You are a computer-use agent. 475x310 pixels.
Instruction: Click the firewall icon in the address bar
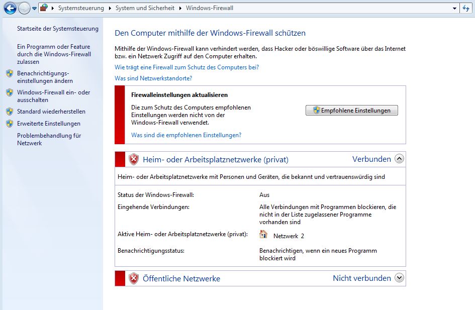pos(44,8)
